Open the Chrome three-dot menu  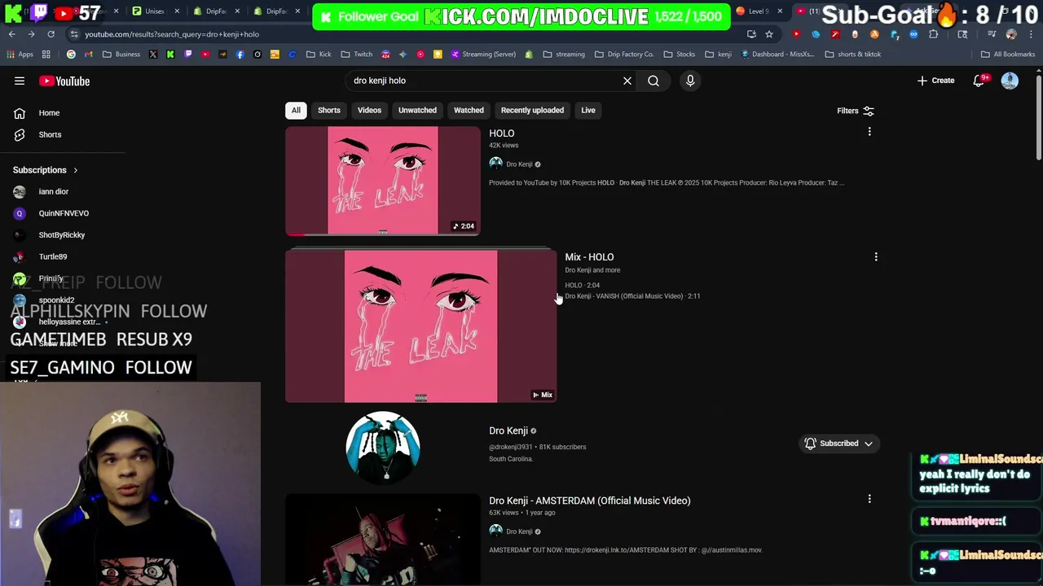click(1030, 34)
